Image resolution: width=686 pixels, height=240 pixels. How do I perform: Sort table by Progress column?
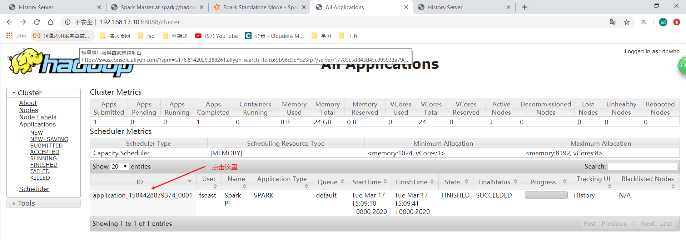pos(547,182)
